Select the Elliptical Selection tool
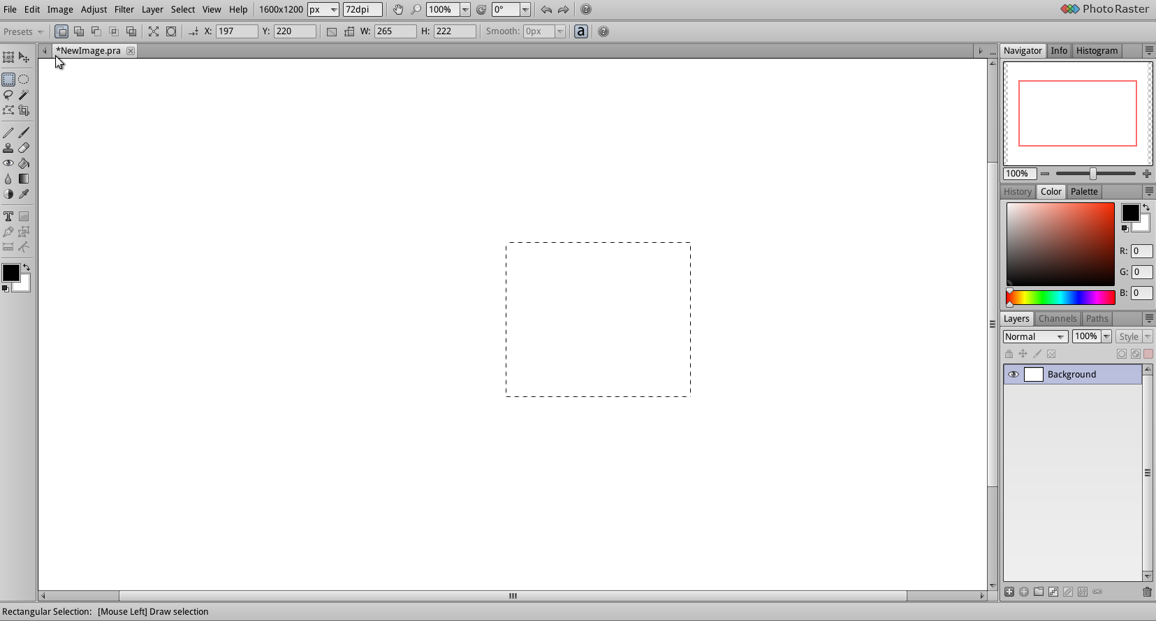This screenshot has width=1156, height=621. click(x=24, y=80)
